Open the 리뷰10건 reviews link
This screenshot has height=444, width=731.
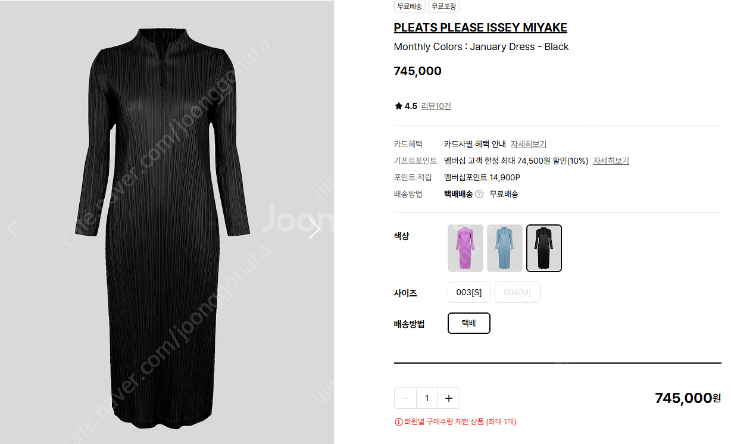click(436, 106)
